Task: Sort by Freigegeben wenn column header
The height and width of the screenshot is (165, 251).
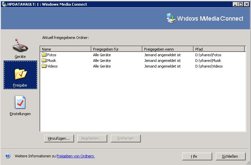Action: pos(168,49)
